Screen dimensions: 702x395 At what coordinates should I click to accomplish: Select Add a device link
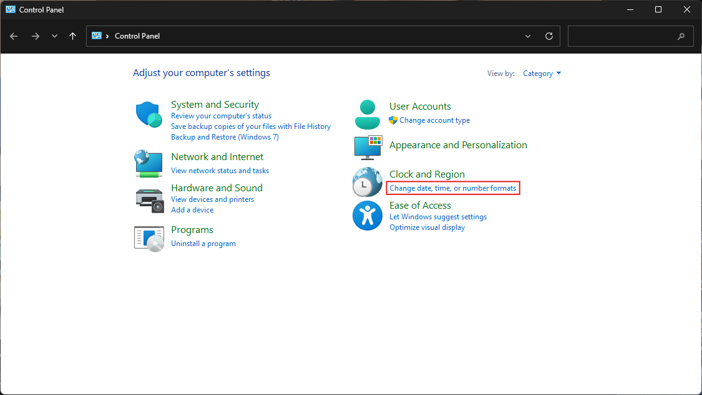point(192,210)
